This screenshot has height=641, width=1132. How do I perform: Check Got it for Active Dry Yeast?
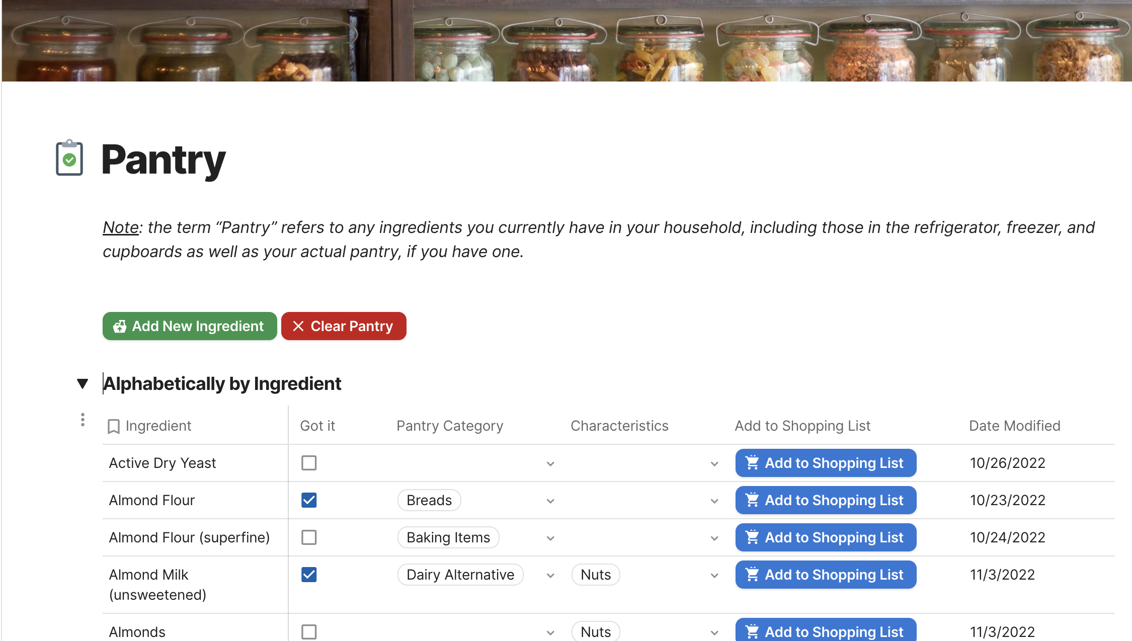click(x=309, y=463)
